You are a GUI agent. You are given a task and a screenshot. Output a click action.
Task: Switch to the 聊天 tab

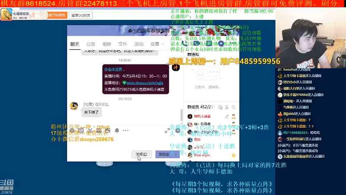point(74,44)
